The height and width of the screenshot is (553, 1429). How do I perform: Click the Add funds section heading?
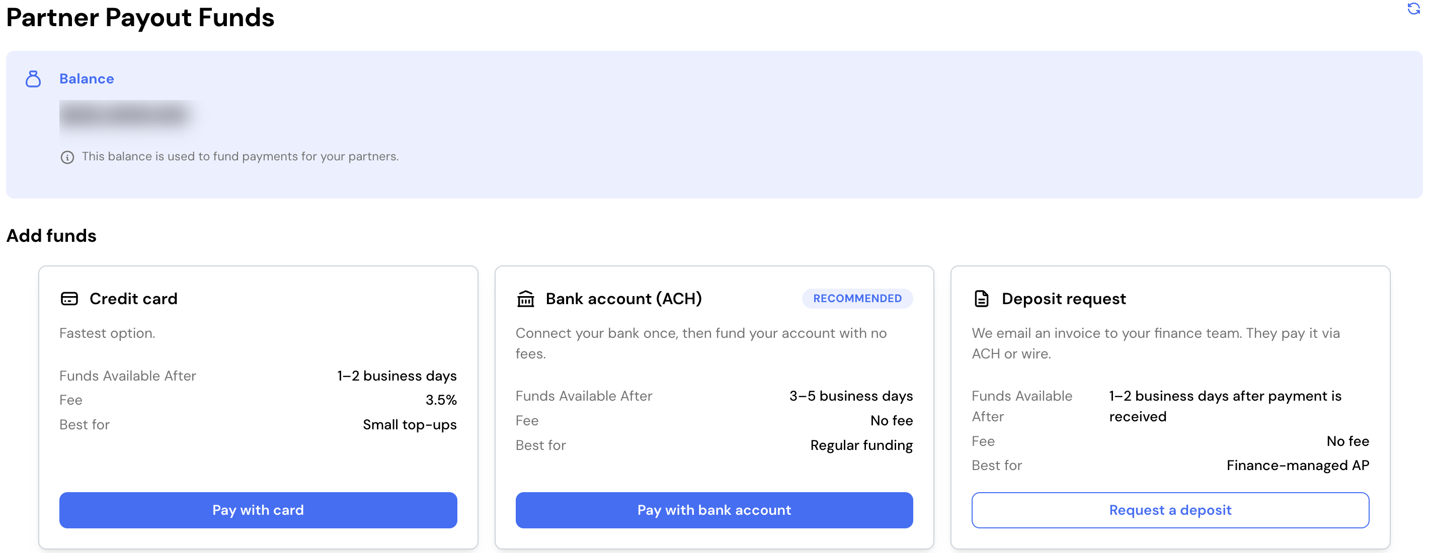coord(51,235)
